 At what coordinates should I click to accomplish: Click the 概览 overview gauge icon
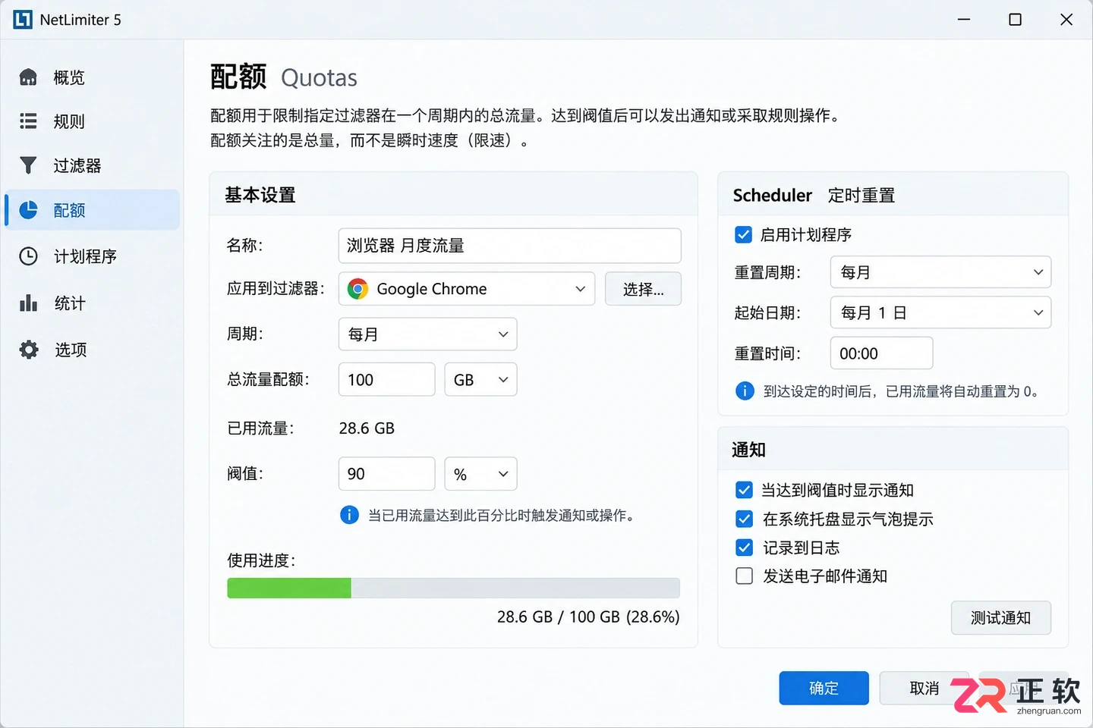[28, 77]
